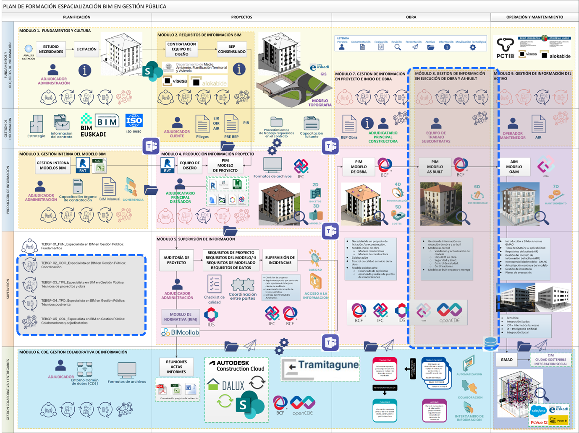
Task: Click the RVT icon beside GESTION INTERNA MODELOS BIM
Action: [83, 165]
